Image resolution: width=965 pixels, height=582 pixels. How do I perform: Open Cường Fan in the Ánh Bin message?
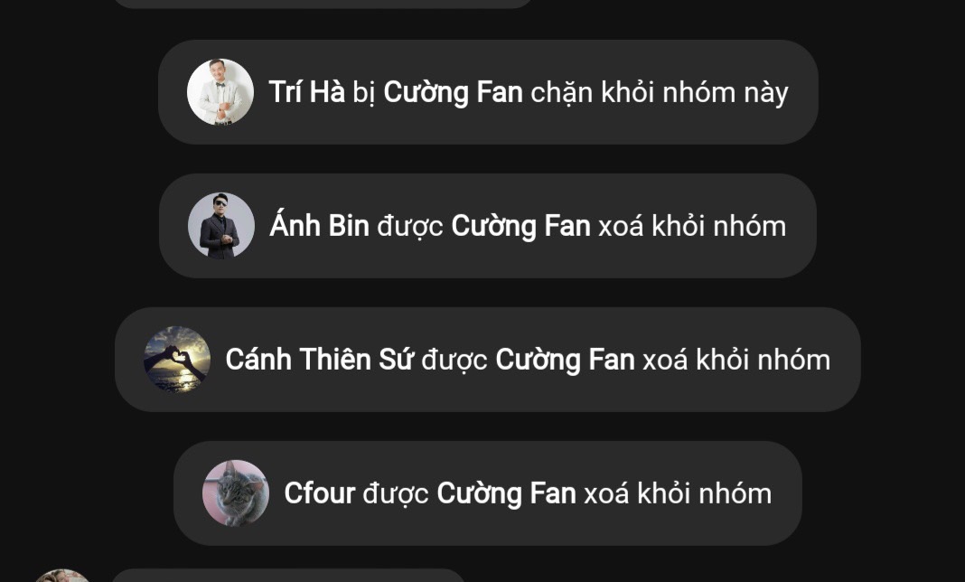coord(520,226)
